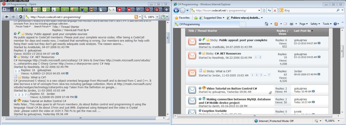Click Title / Thread Starter header in IE

[x=202, y=31]
